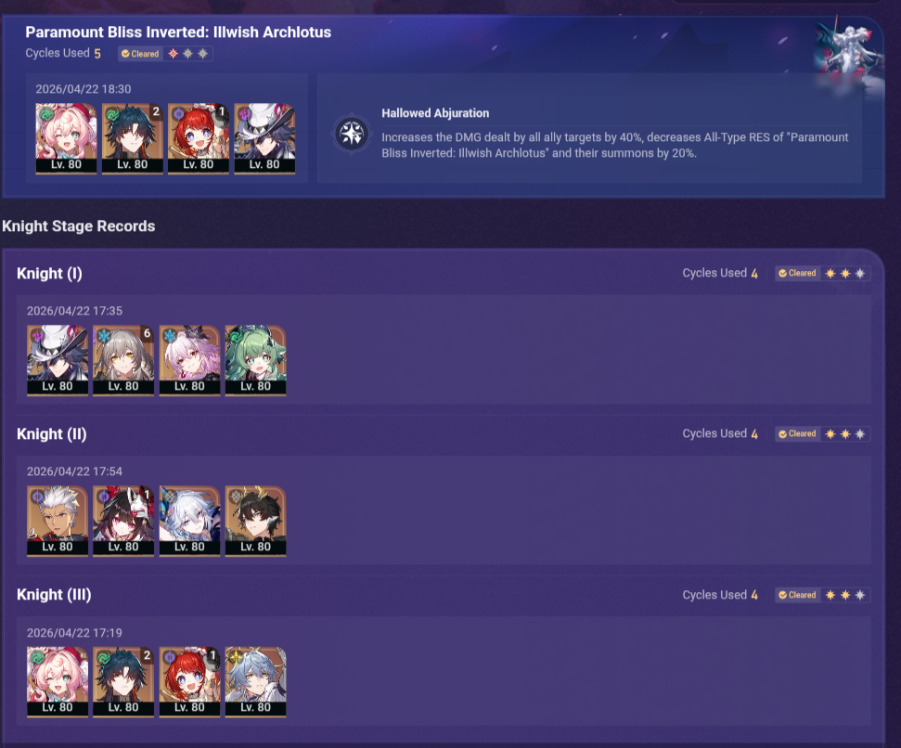This screenshot has height=748, width=901.
Task: Click the white top-hat character in Knight (I)
Action: pos(58,360)
